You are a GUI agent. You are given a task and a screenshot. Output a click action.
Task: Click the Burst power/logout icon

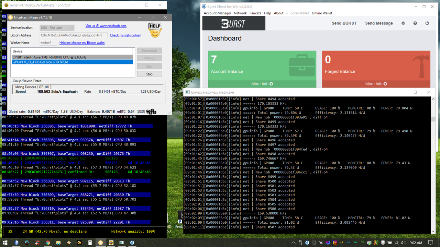pyautogui.click(x=427, y=23)
